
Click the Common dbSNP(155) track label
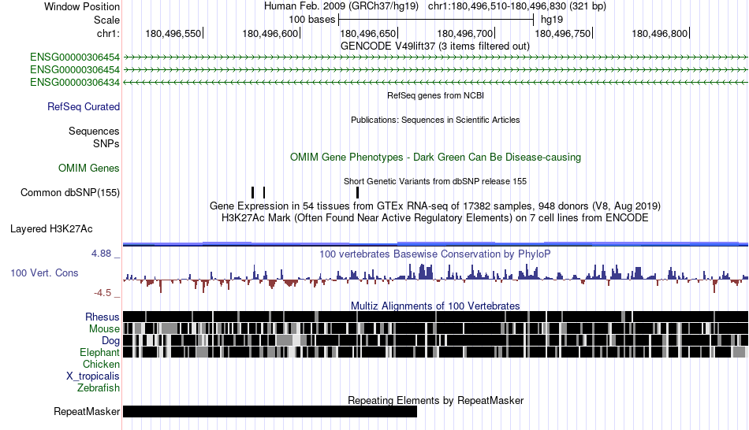tap(69, 193)
